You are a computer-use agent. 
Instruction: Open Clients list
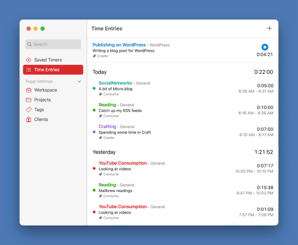pos(53,119)
